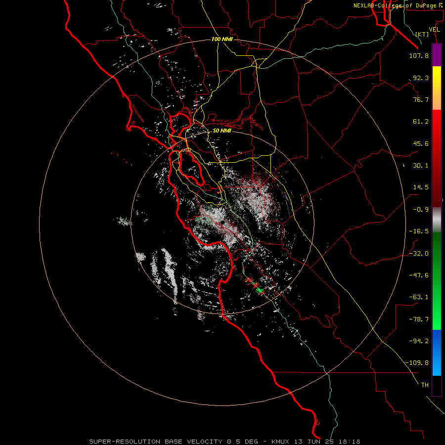This screenshot has width=445, height=445.
Task: Click the 100 NMI range ring label
Action: pos(222,39)
